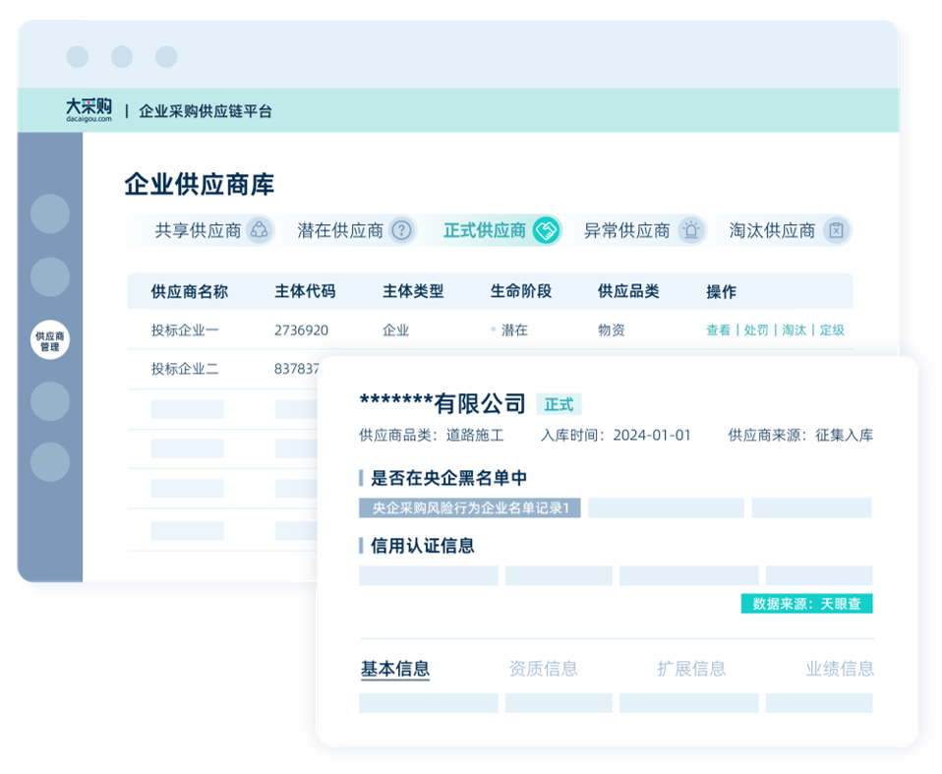The height and width of the screenshot is (774, 942).
Task: Click the abnormal supplier alarm icon
Action: pyautogui.click(x=692, y=230)
